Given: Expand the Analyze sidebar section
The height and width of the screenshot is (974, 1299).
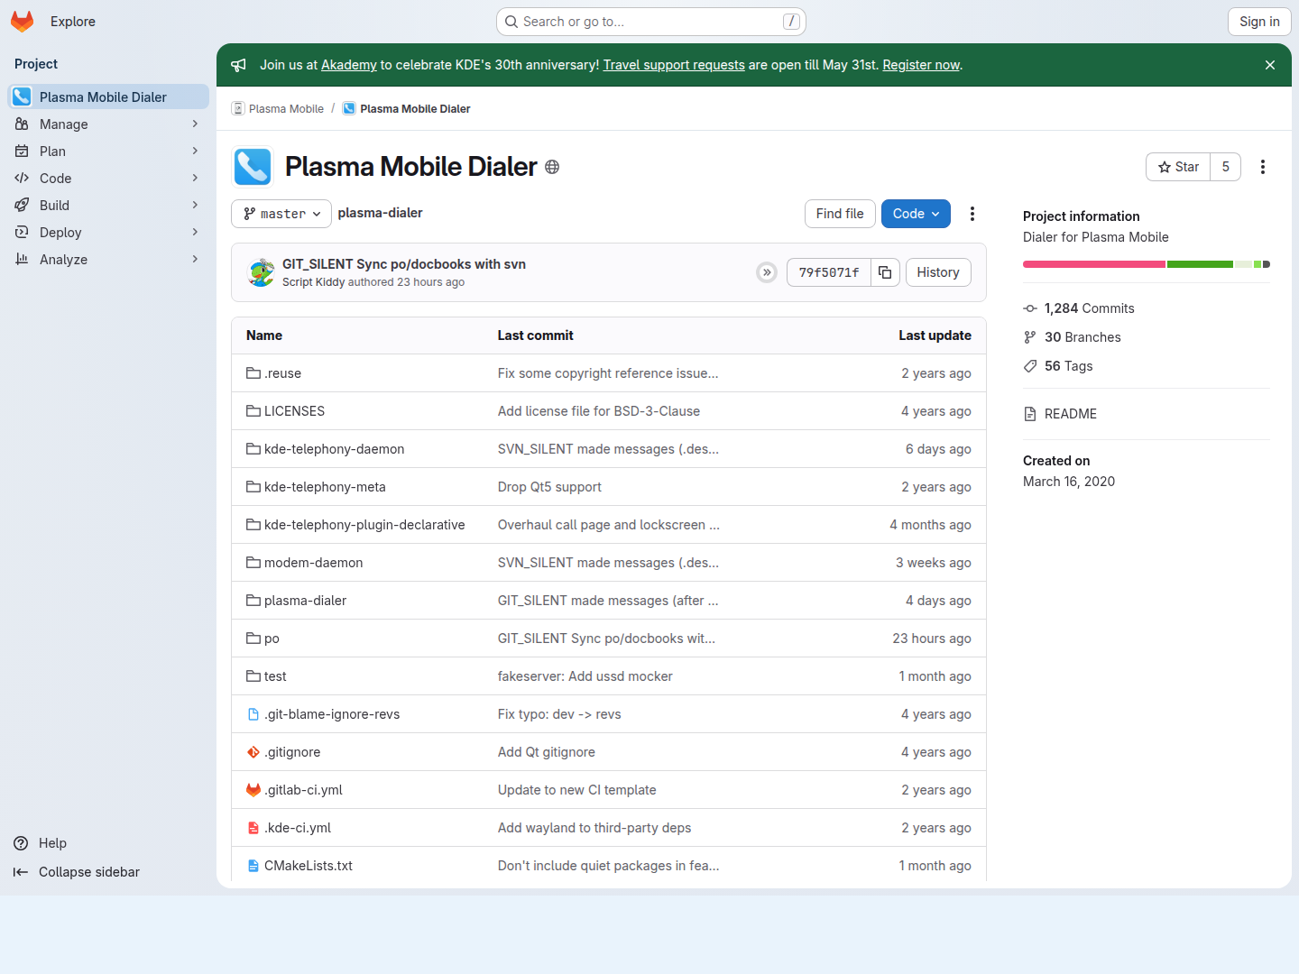Looking at the screenshot, I should 108,260.
